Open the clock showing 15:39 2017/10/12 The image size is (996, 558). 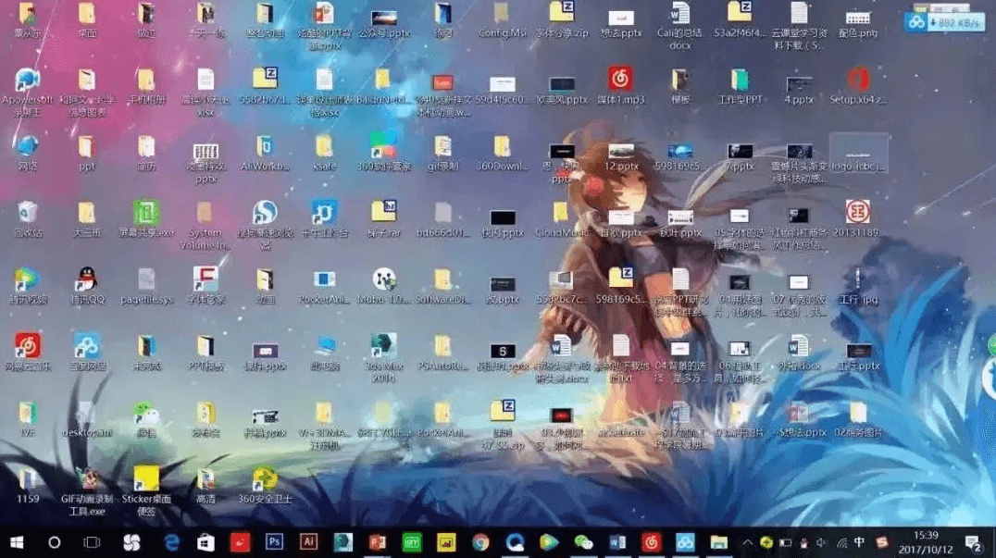click(925, 541)
